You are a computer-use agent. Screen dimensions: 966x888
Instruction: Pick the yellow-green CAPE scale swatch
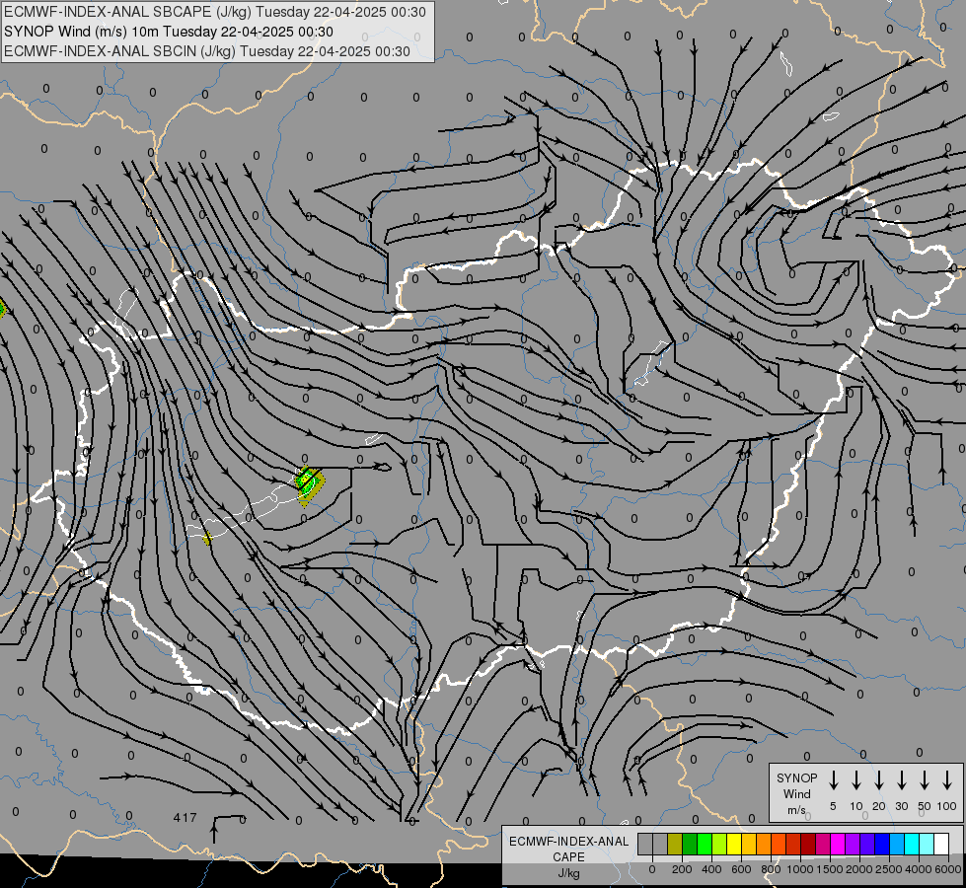[x=719, y=845]
